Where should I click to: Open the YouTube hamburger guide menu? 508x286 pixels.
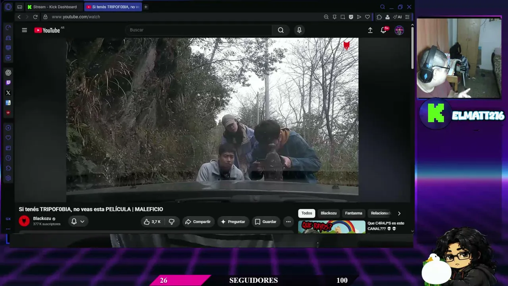point(25,30)
